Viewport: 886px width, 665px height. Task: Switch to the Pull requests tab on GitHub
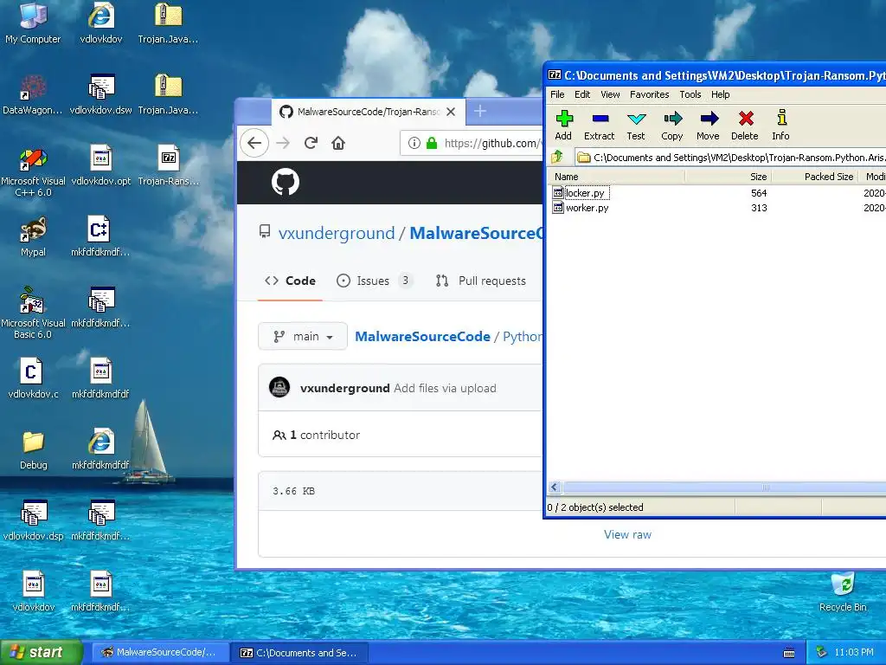click(x=481, y=281)
